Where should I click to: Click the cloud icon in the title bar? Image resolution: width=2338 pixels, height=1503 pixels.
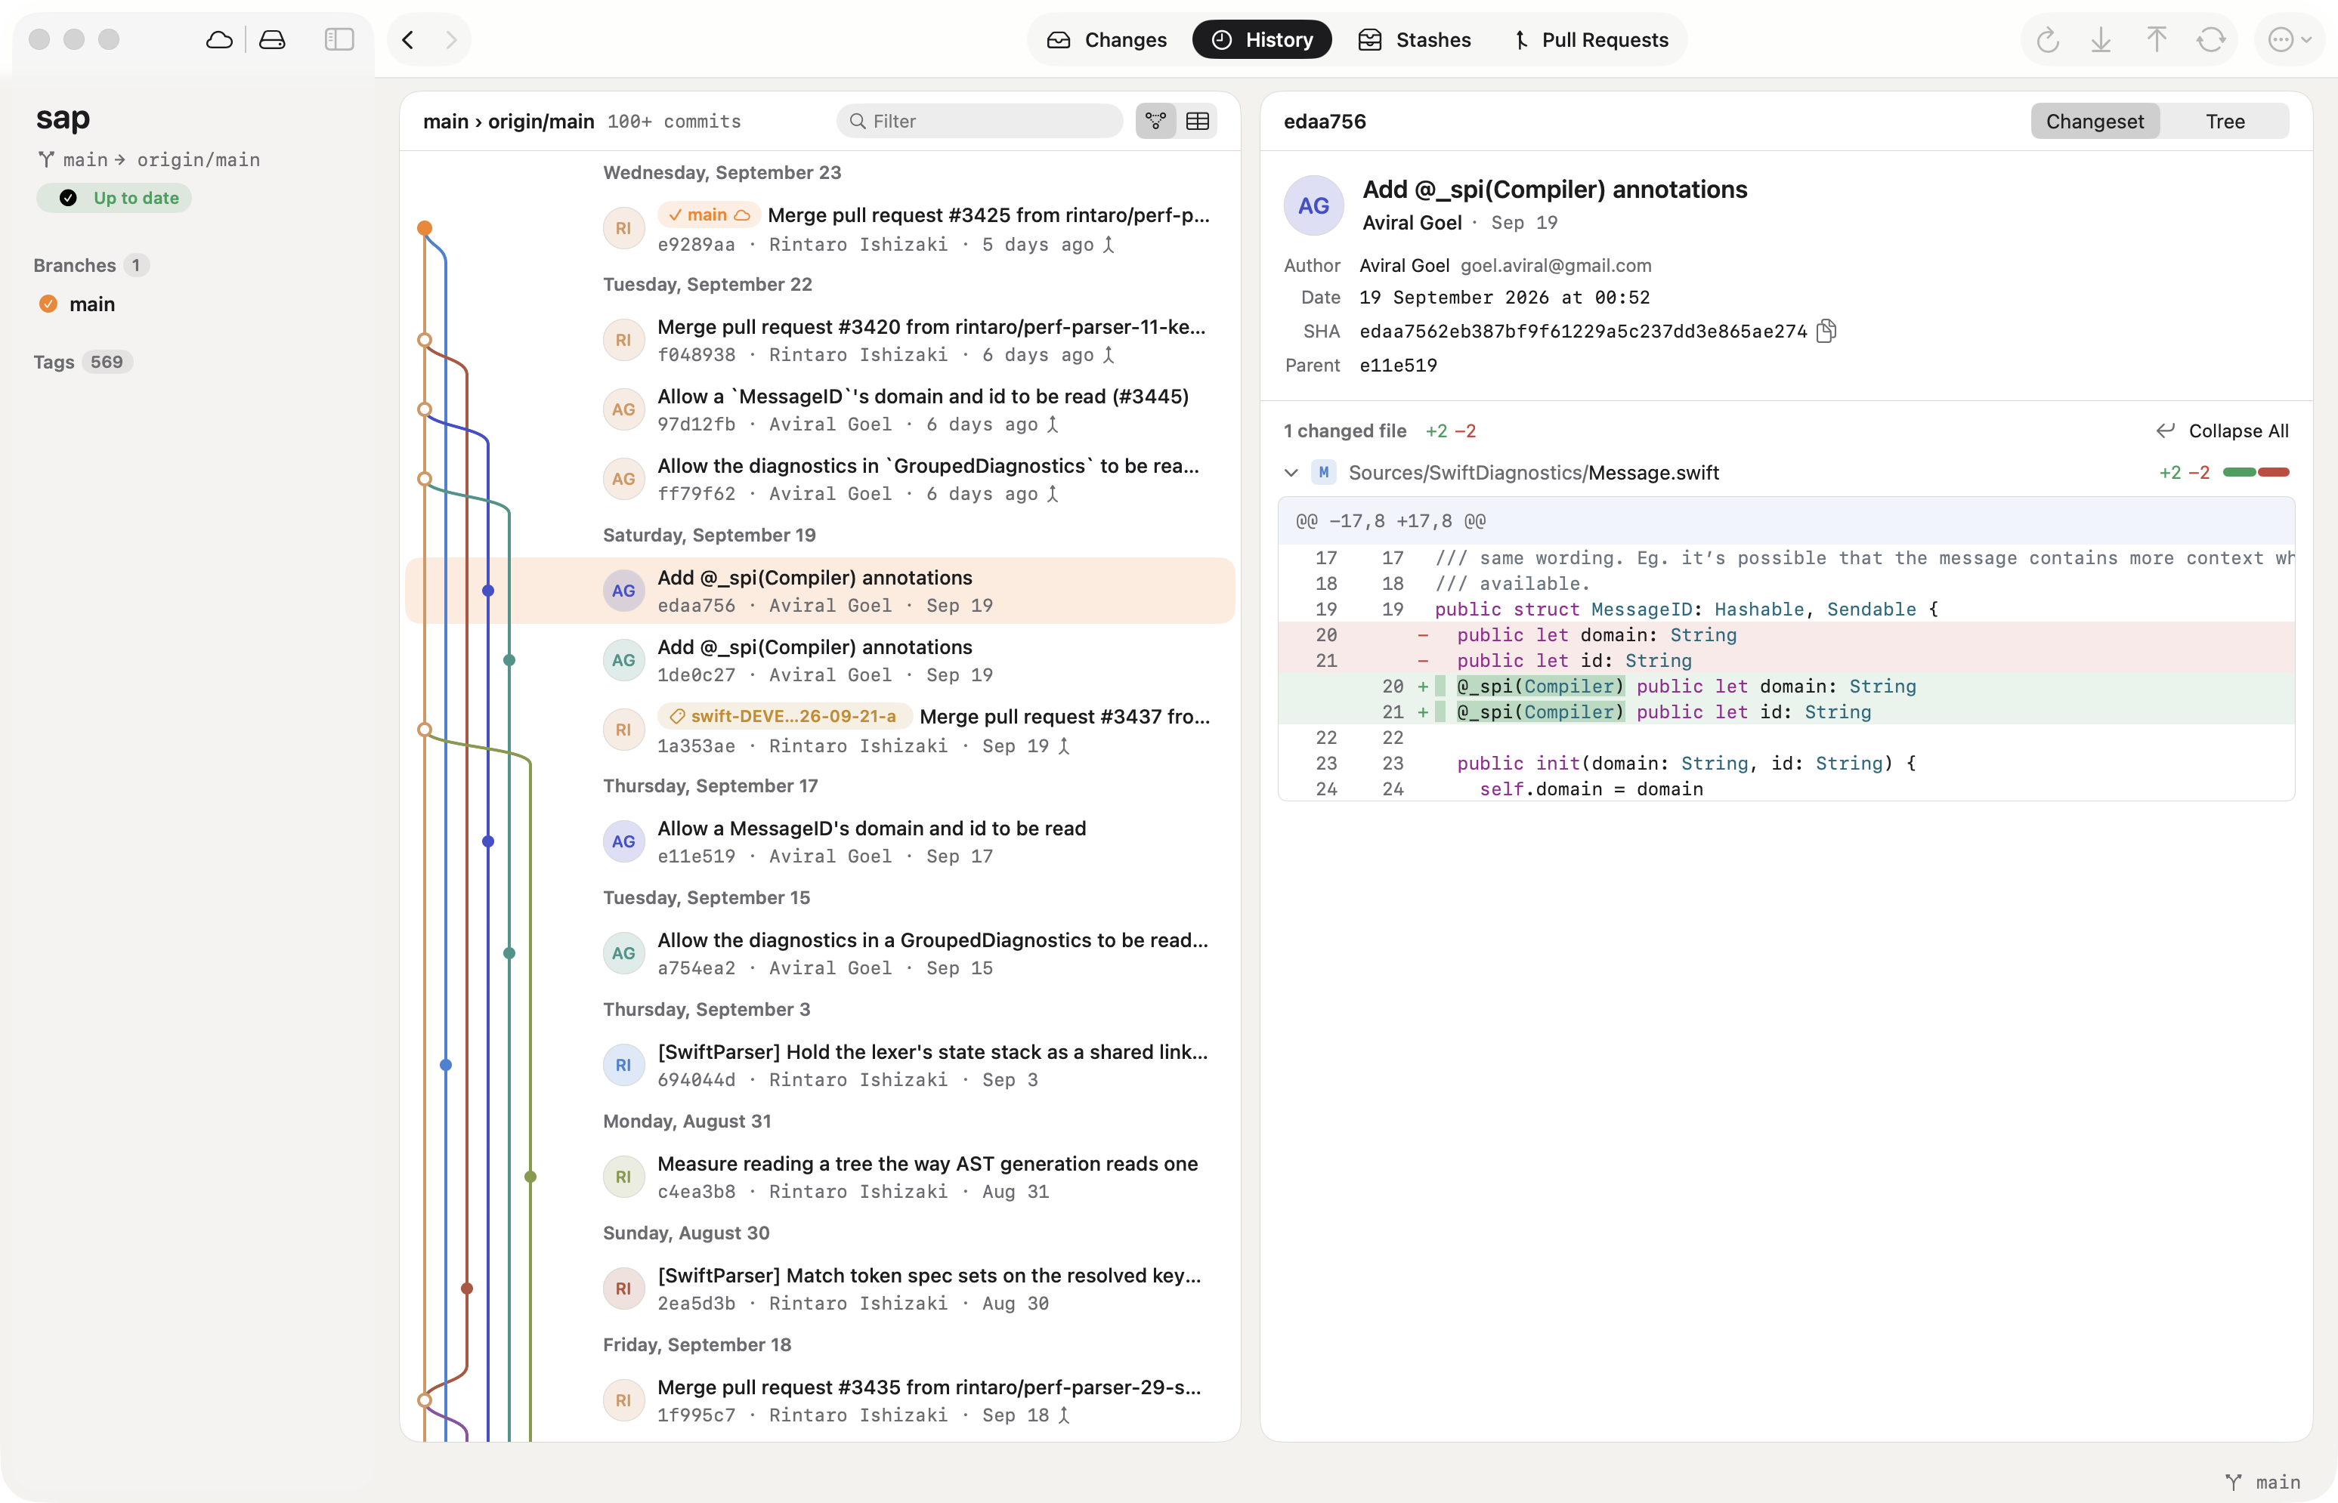pyautogui.click(x=220, y=39)
